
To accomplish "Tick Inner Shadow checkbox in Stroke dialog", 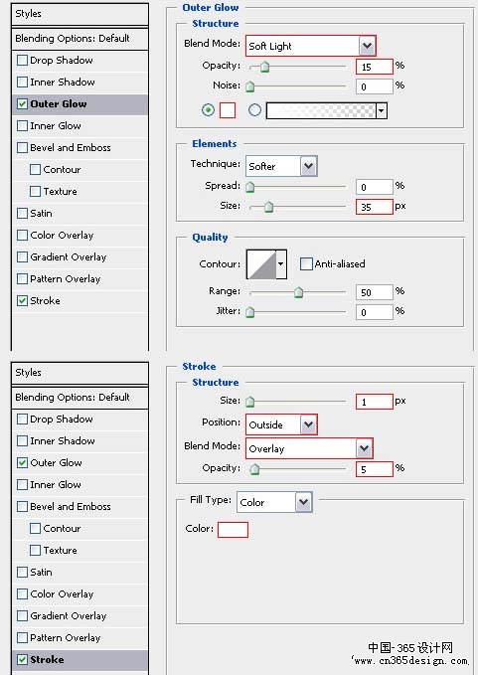I will tap(23, 440).
